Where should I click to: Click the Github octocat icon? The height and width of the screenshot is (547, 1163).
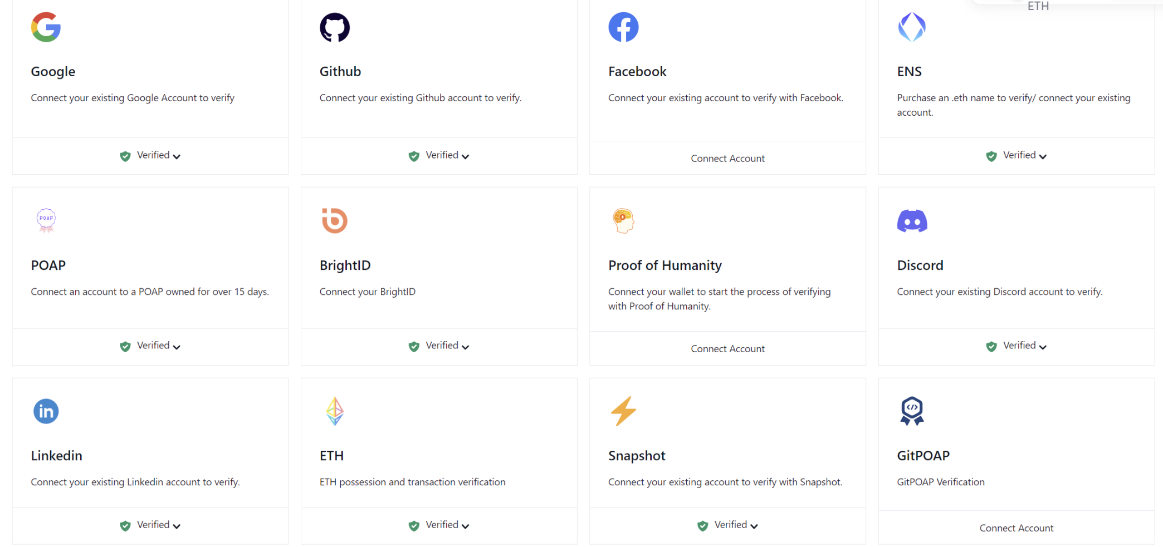tap(335, 27)
